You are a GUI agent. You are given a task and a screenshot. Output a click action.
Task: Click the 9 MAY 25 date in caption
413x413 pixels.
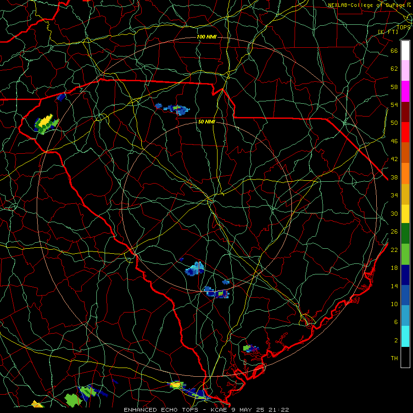point(249,410)
